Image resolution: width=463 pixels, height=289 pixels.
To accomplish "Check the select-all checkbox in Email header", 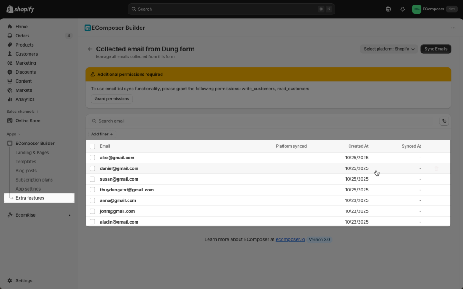I will (x=93, y=146).
